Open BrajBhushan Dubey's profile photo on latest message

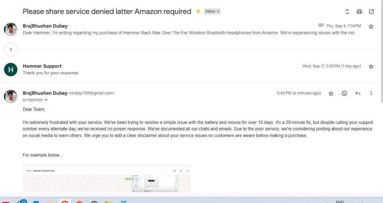click(11, 97)
